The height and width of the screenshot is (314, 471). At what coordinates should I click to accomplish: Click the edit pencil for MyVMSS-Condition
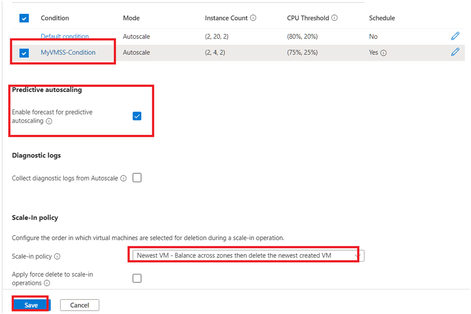coord(455,52)
